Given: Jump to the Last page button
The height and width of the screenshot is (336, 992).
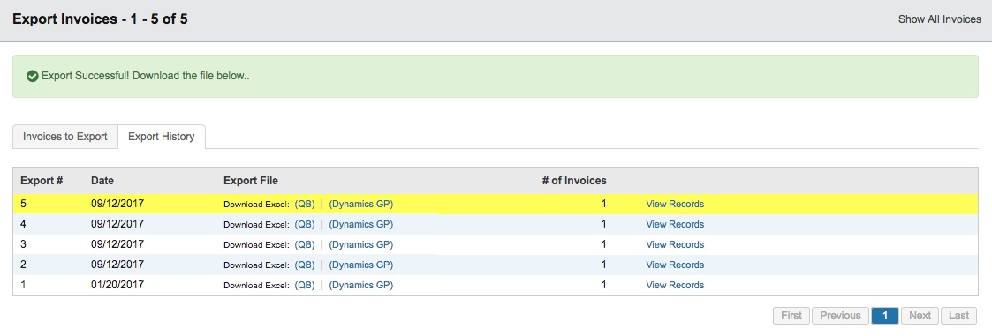Looking at the screenshot, I should 958,315.
